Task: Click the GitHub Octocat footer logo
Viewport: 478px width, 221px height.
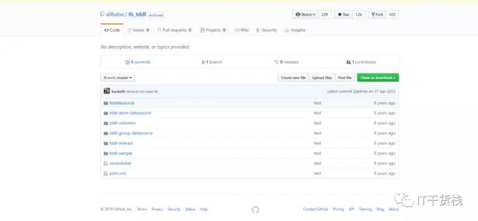Action: pos(256,210)
